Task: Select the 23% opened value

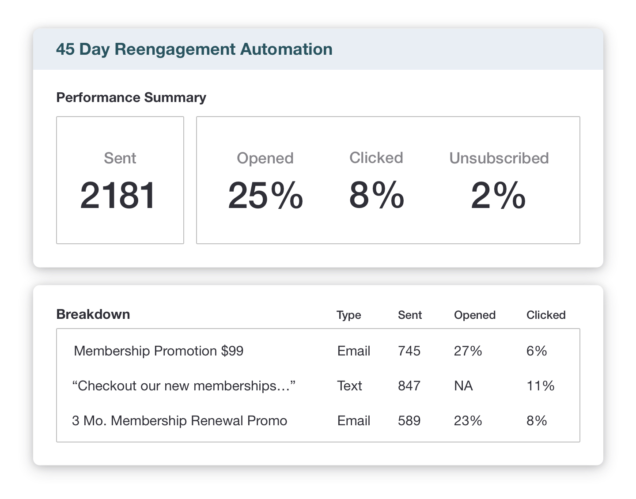Action: click(468, 421)
